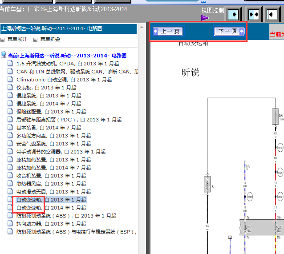Click the 上海斯柯达 电路图 panel header
The height and width of the screenshot is (254, 284).
point(69,28)
